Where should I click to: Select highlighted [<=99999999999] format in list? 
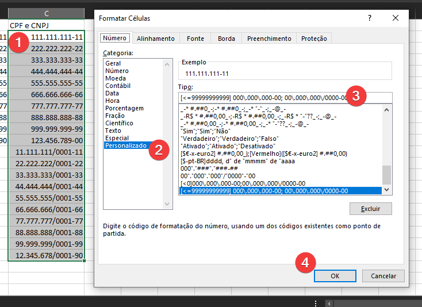(x=281, y=191)
